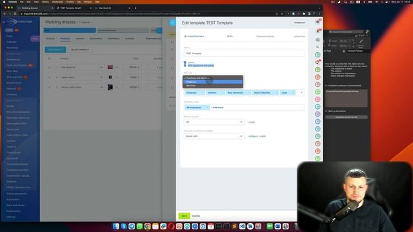Select Products in the open dropdown
Image resolution: width=413 pixels, height=232 pixels.
click(213, 82)
